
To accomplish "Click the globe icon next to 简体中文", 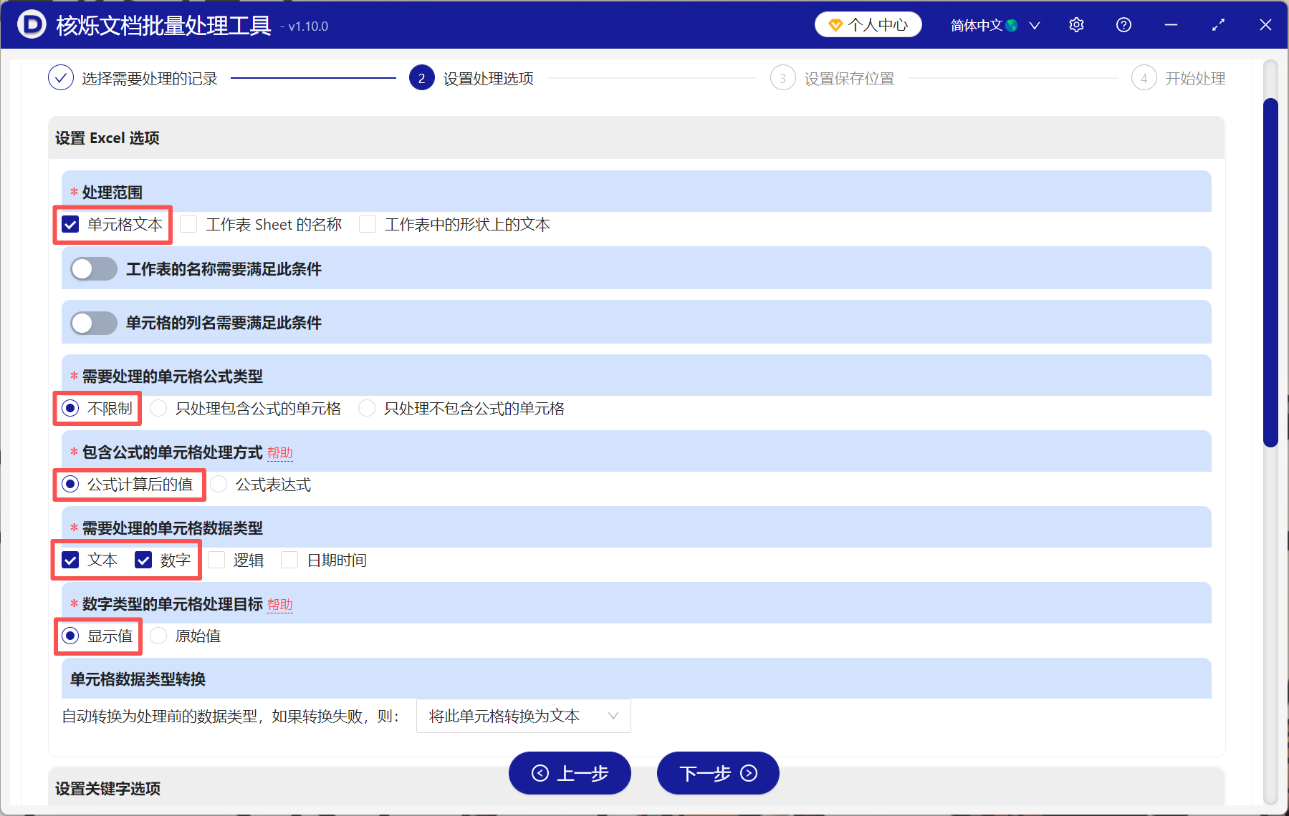I will pyautogui.click(x=1010, y=24).
